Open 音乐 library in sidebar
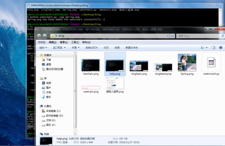225x146 pixels. (48, 97)
